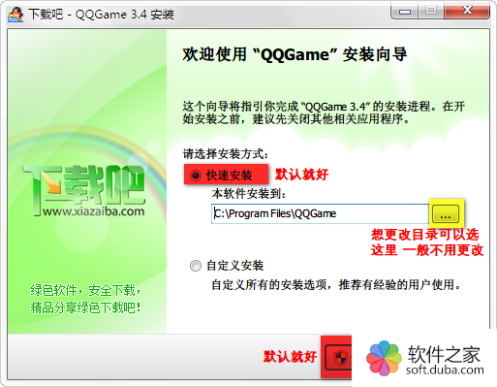The height and width of the screenshot is (387, 497).
Task: Click the shield install button at bottom
Action: (x=338, y=357)
